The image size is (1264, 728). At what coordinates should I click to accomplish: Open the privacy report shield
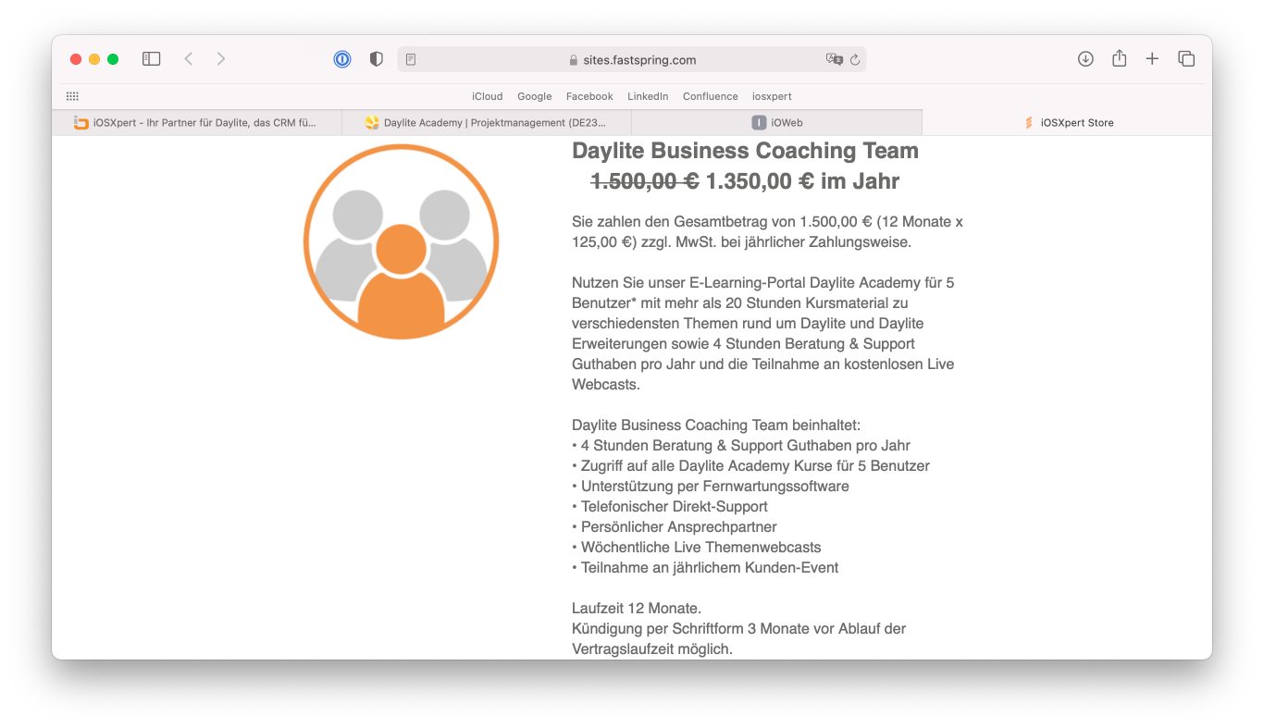[376, 59]
